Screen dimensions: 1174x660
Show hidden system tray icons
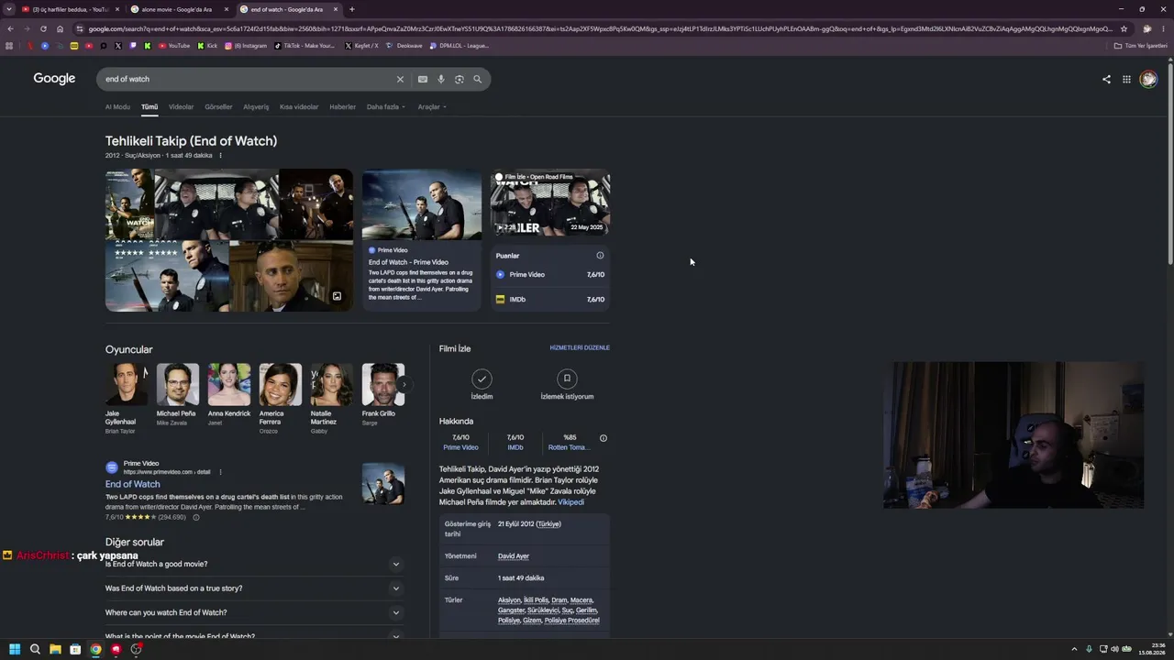click(1075, 649)
